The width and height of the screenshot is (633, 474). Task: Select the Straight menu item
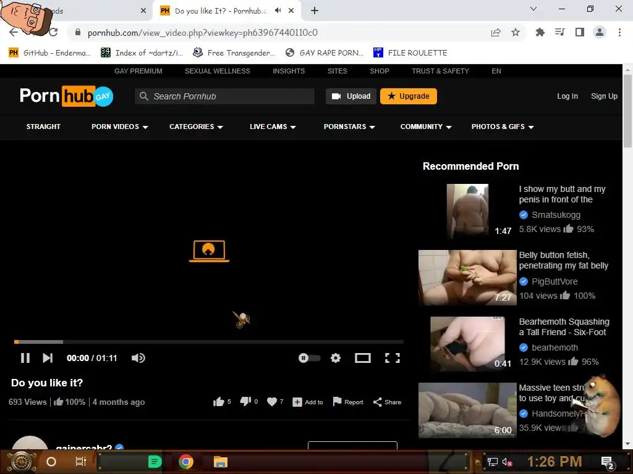click(43, 127)
